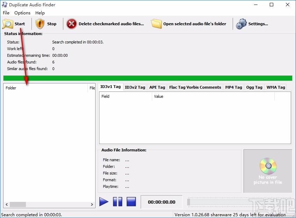This screenshot has width=296, height=218.
Task: Click the Stop button label
Action: click(x=52, y=24)
